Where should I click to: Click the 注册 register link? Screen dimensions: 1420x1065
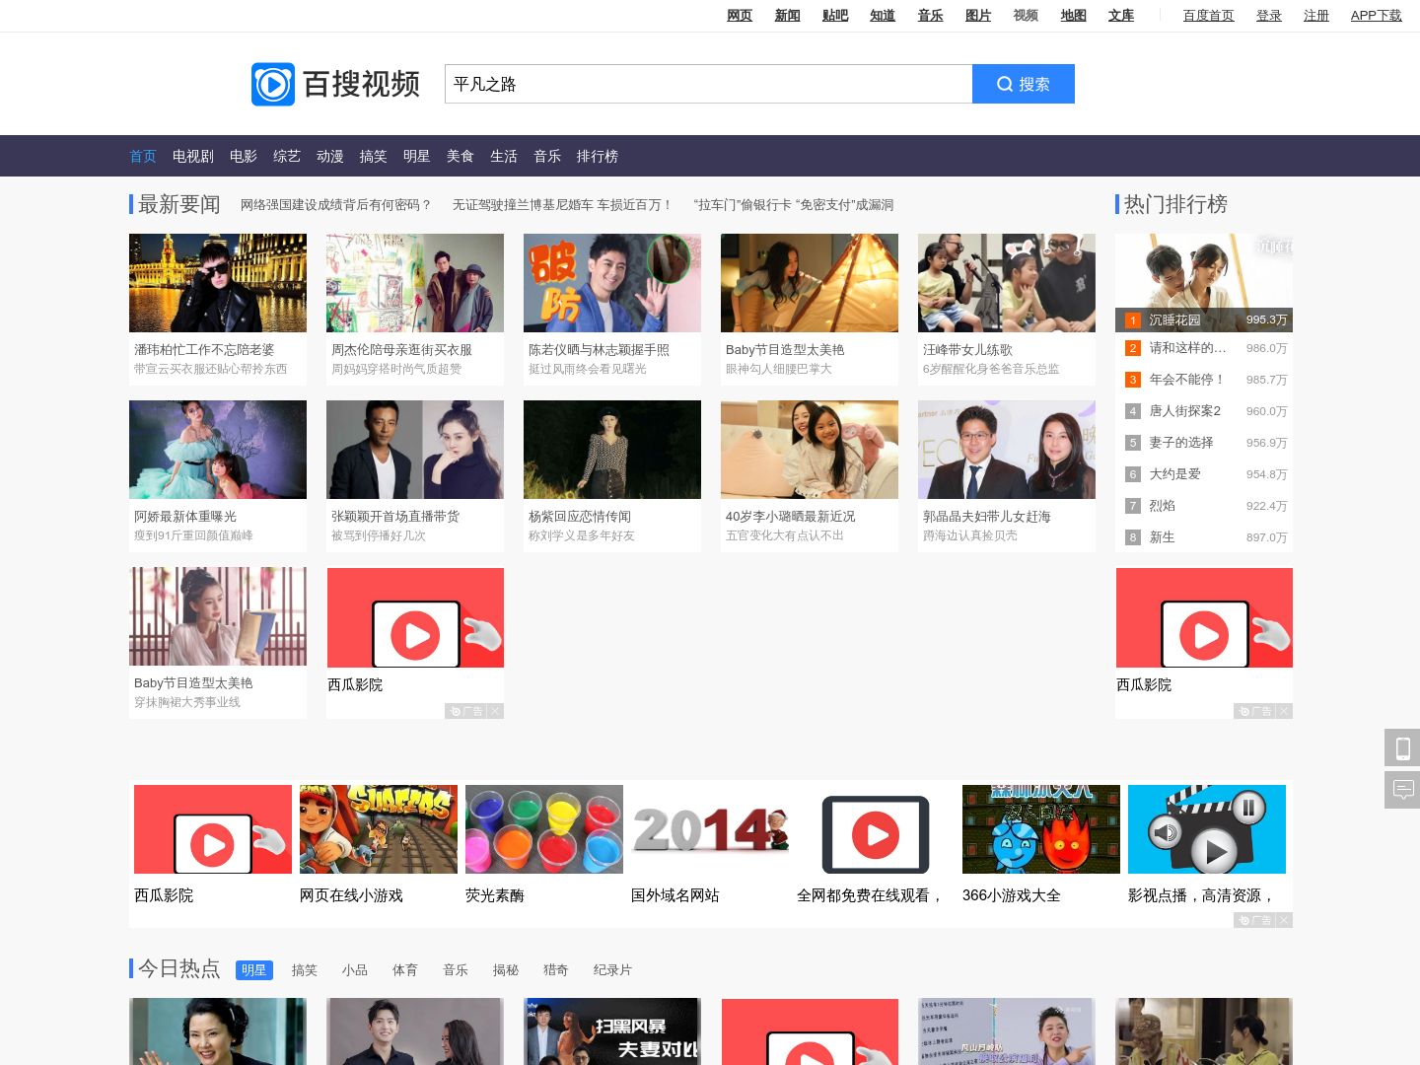coord(1316,15)
